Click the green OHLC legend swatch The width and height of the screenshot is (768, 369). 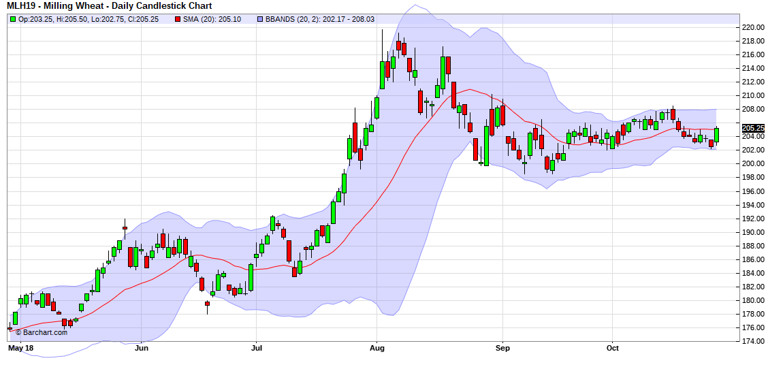pos(14,20)
